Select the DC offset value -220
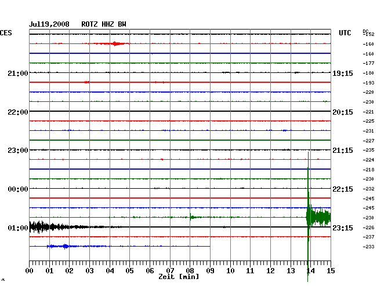The height and width of the screenshot is (286, 377). pyautogui.click(x=368, y=92)
